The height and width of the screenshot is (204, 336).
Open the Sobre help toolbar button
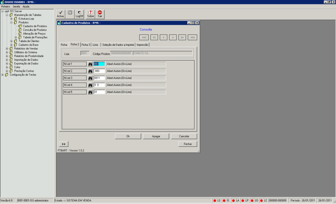tap(90, 14)
